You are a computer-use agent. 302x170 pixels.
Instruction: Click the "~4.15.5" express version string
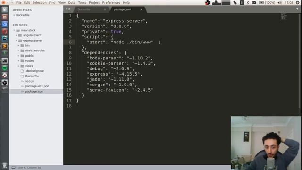pyautogui.click(x=128, y=74)
